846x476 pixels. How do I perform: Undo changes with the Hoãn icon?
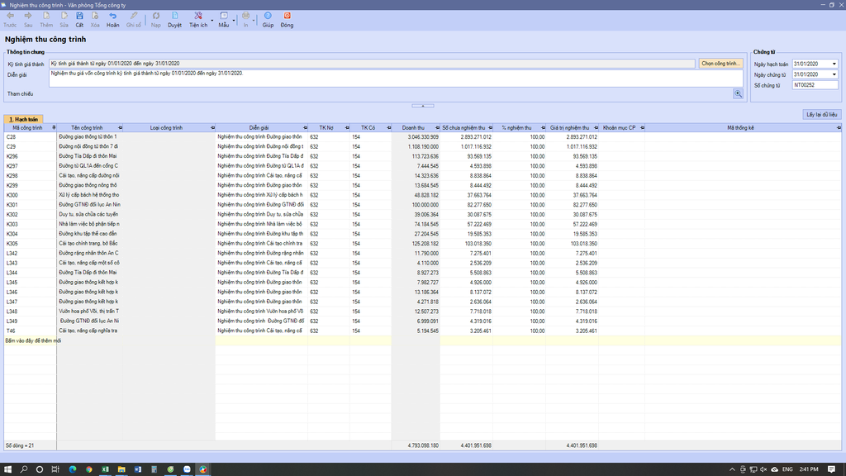pyautogui.click(x=112, y=17)
